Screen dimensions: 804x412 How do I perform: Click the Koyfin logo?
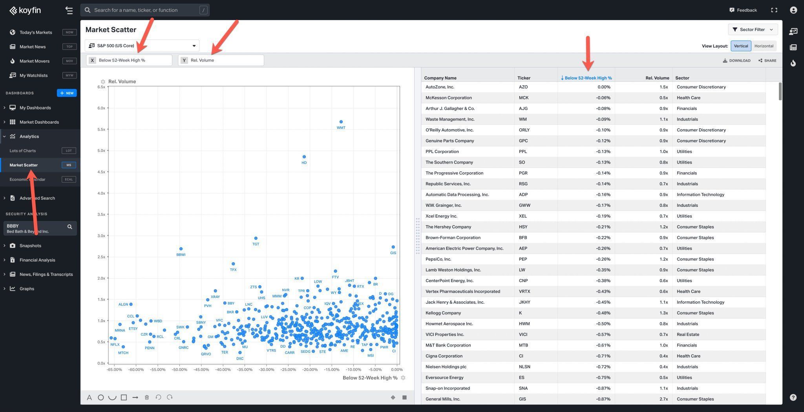25,10
